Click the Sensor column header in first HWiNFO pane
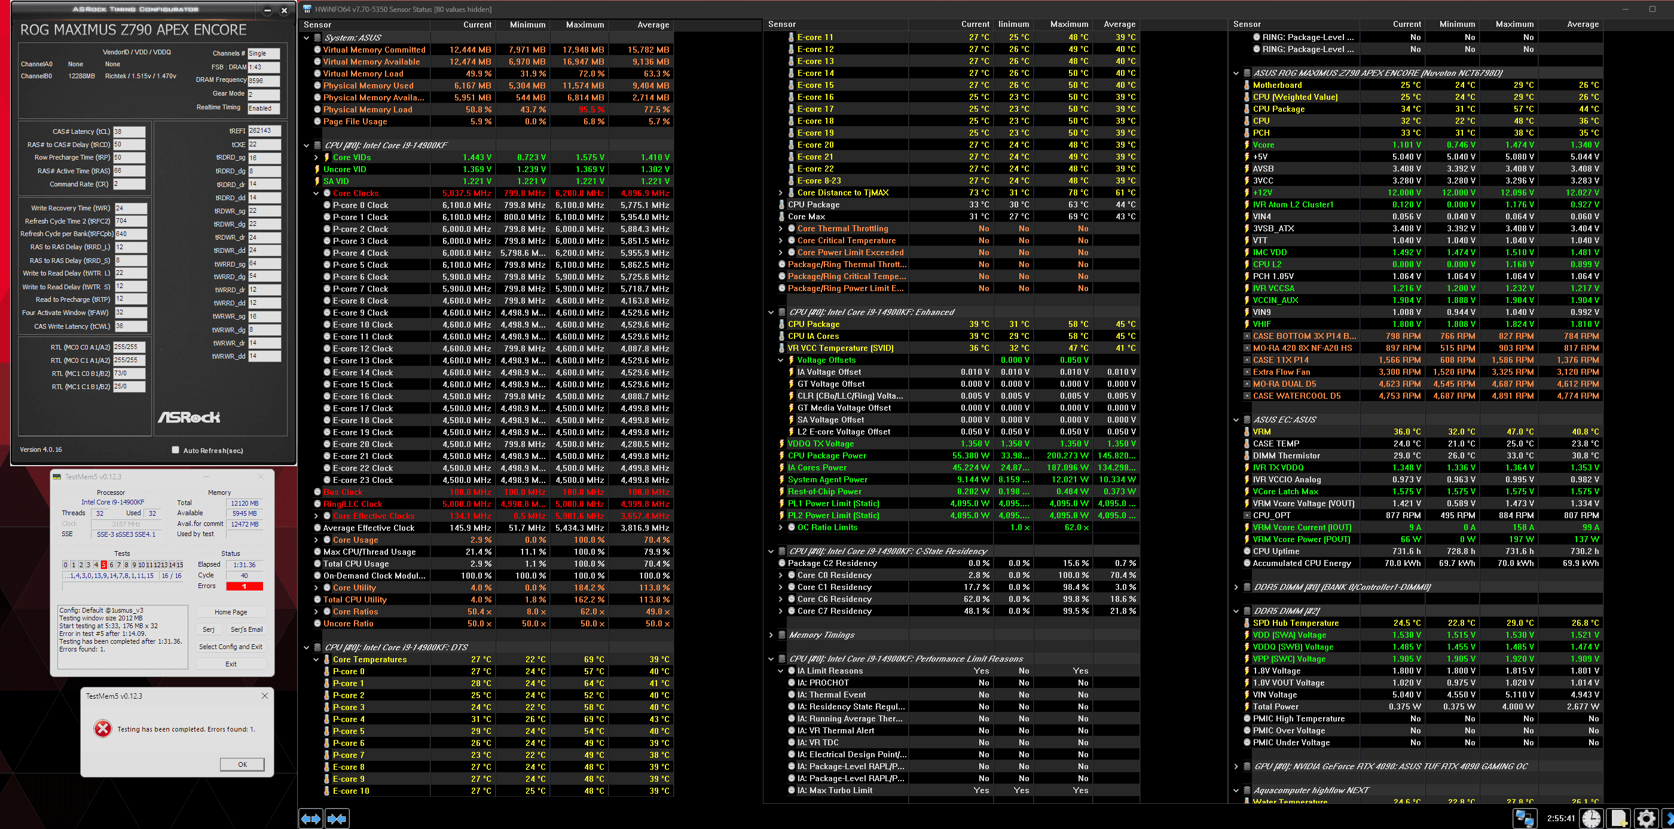Image resolution: width=1674 pixels, height=829 pixels. coord(365,25)
